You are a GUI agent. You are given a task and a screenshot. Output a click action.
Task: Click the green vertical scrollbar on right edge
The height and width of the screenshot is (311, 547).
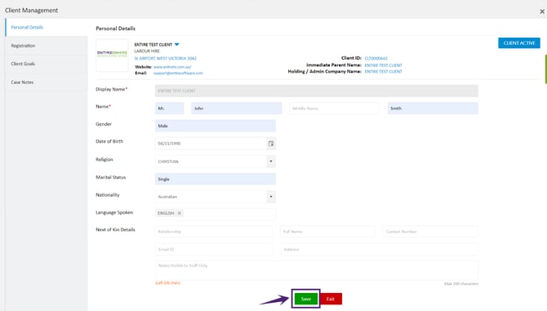pos(545,69)
